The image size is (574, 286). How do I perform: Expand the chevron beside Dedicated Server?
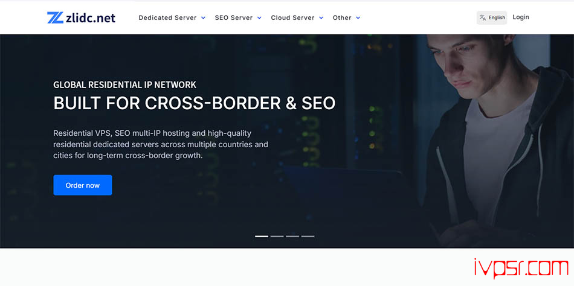[x=203, y=18]
